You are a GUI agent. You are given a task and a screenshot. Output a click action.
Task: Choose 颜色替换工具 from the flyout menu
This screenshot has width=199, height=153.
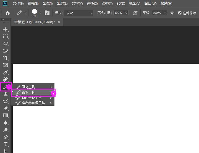33,97
